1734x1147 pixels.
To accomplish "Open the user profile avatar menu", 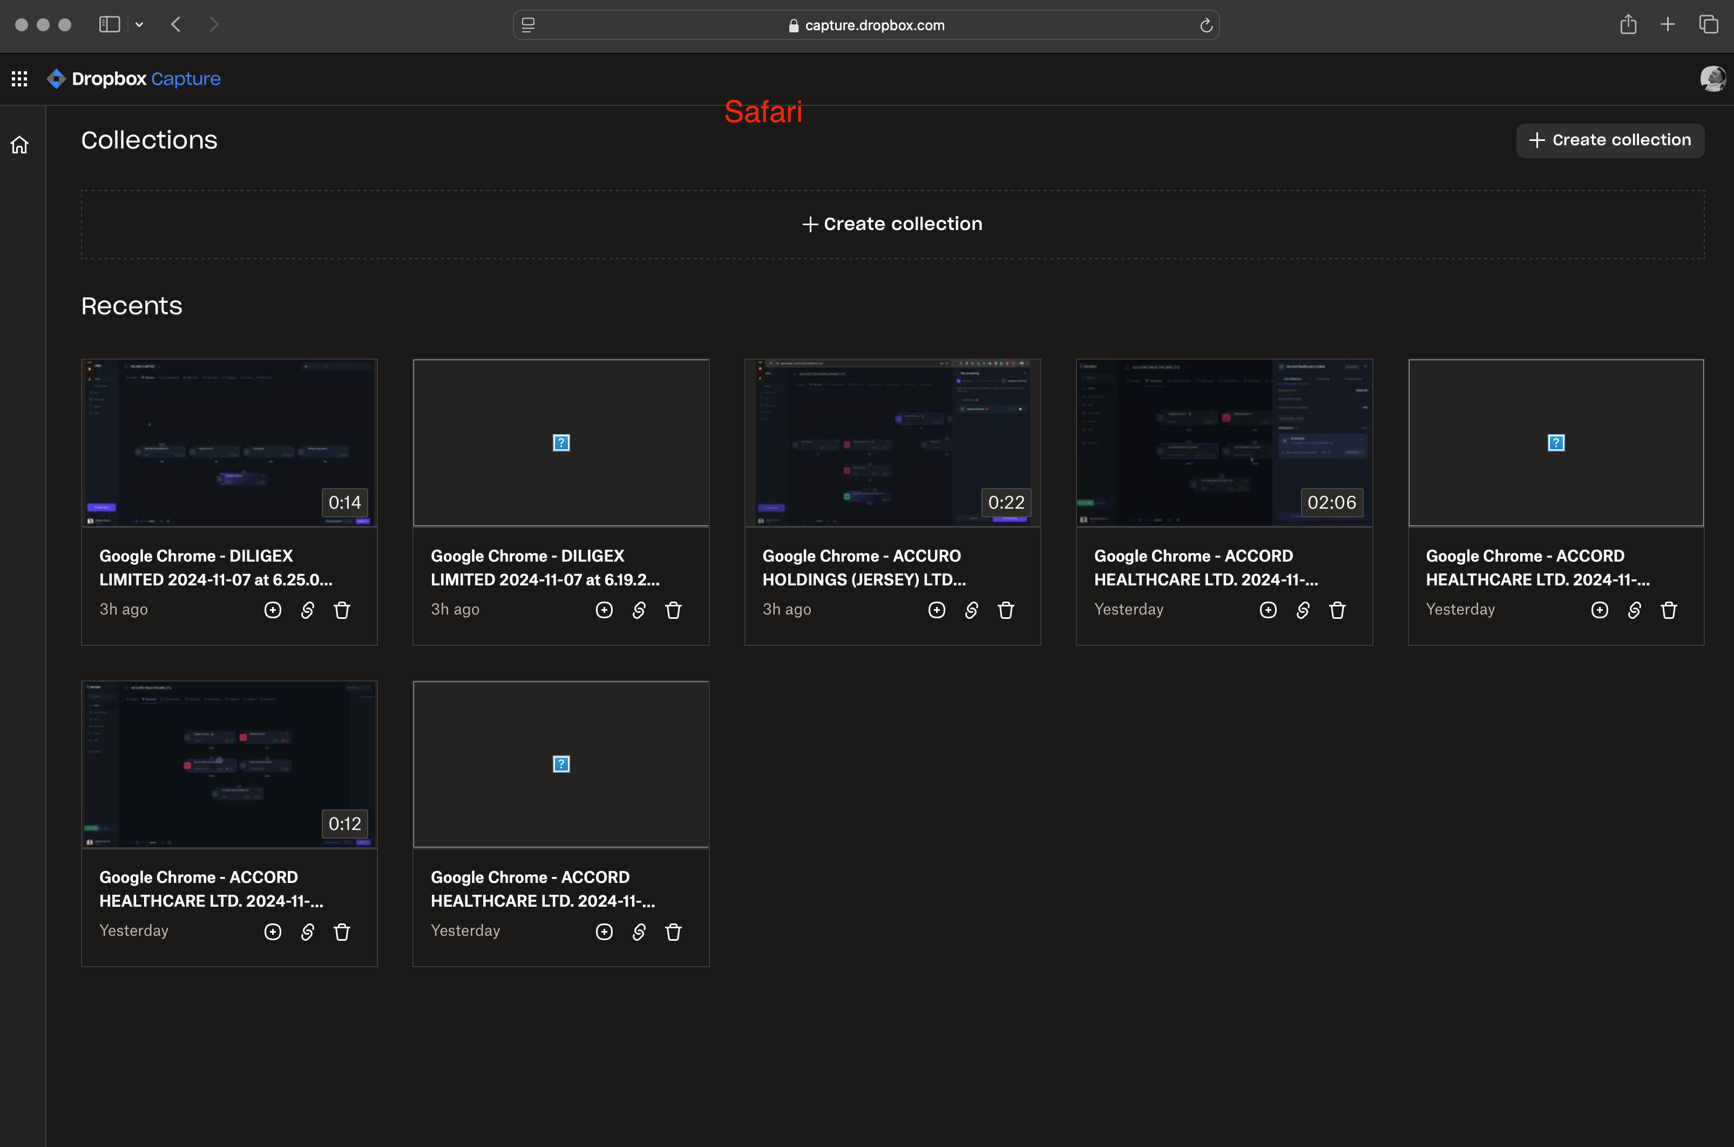I will point(1713,78).
